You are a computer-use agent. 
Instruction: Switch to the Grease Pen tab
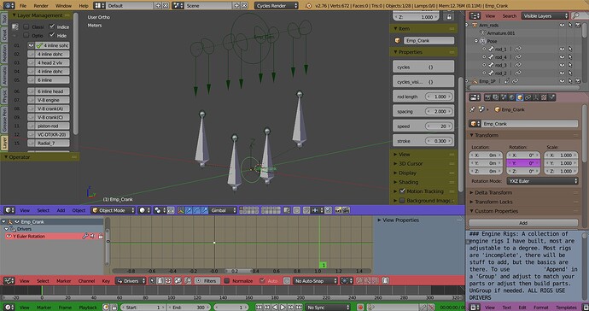4,120
